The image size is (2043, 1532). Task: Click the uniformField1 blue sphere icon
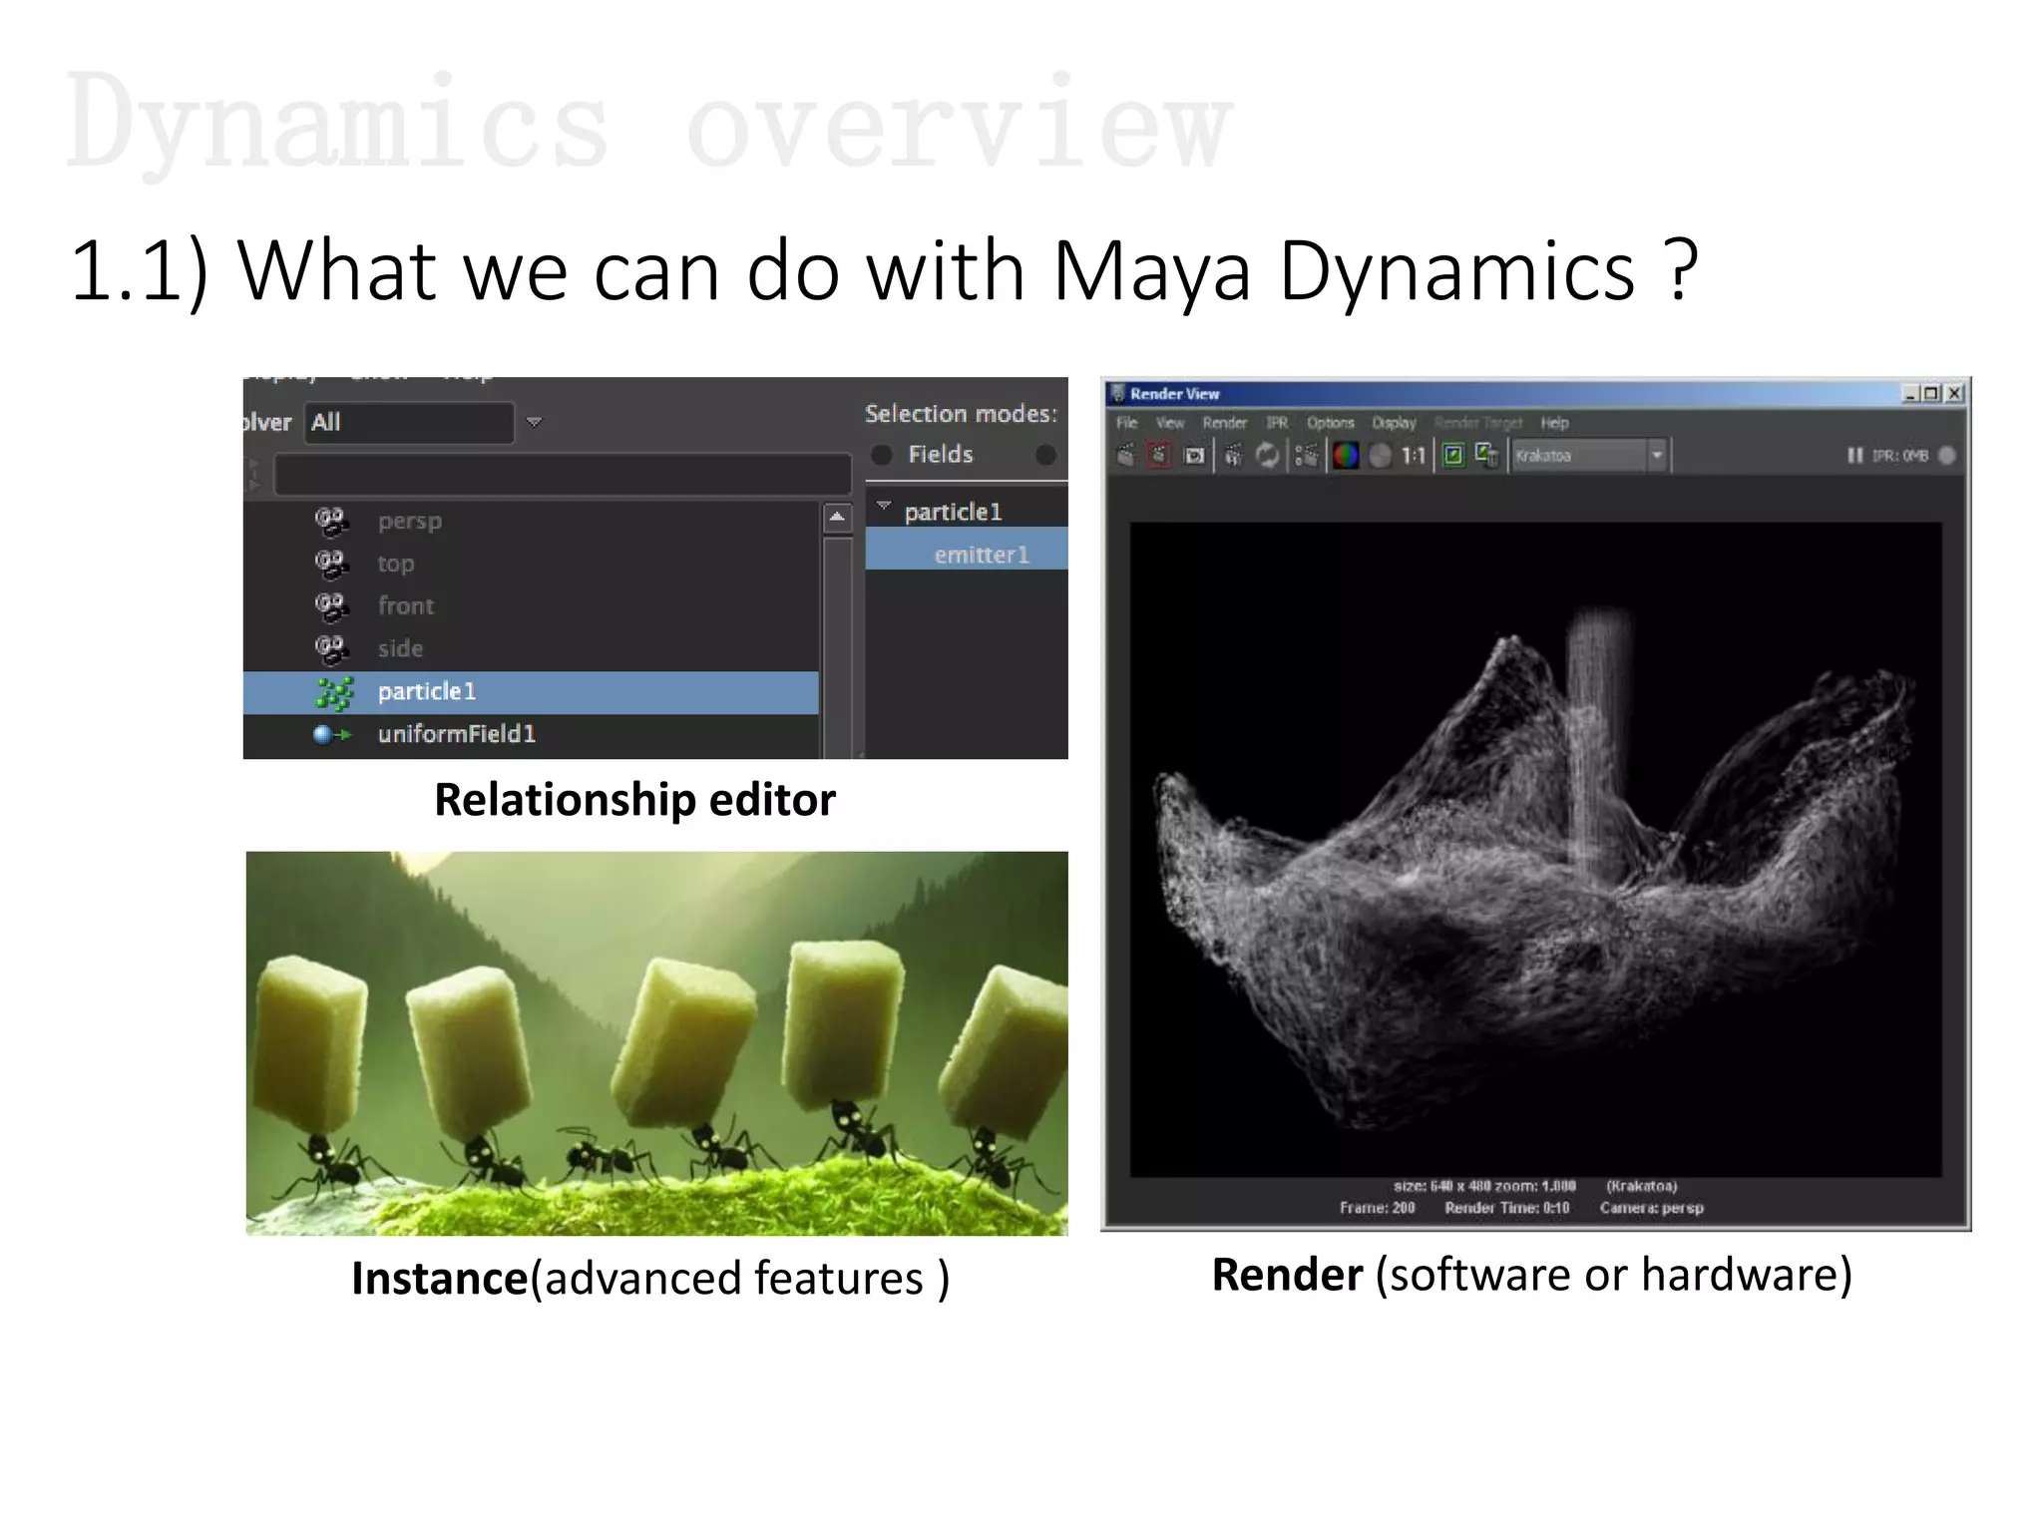(332, 735)
